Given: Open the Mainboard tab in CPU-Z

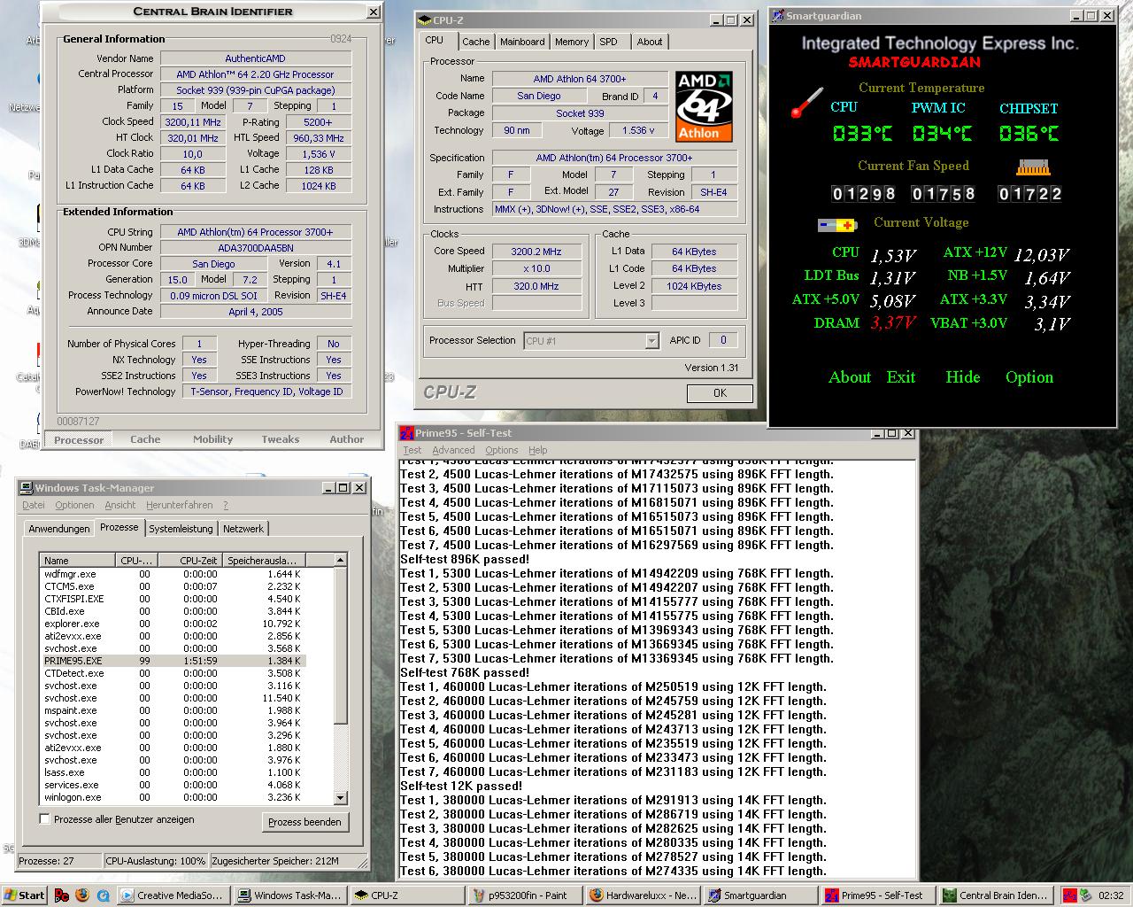Looking at the screenshot, I should pyautogui.click(x=522, y=42).
